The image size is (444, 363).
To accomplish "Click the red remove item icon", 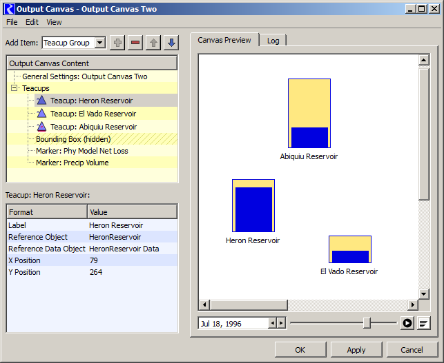I will tap(135, 43).
